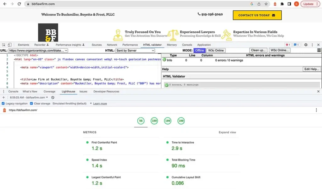This screenshot has width=322, height=189.
Task: Bookmark page with the star icon
Action: [x=266, y=4]
